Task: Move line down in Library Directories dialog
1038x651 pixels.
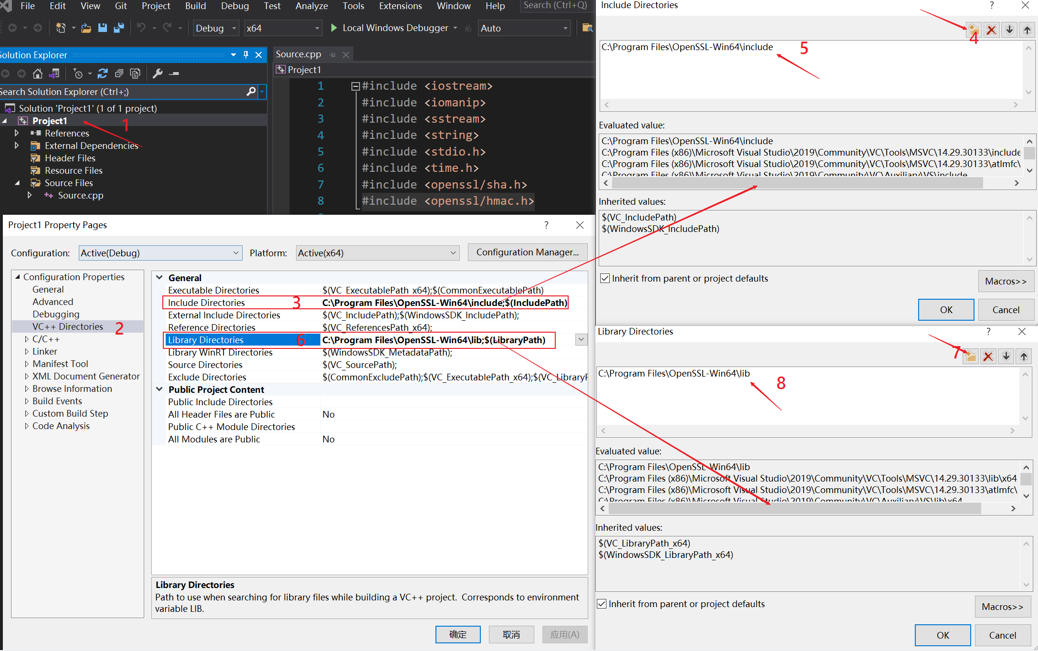Action: 1006,356
